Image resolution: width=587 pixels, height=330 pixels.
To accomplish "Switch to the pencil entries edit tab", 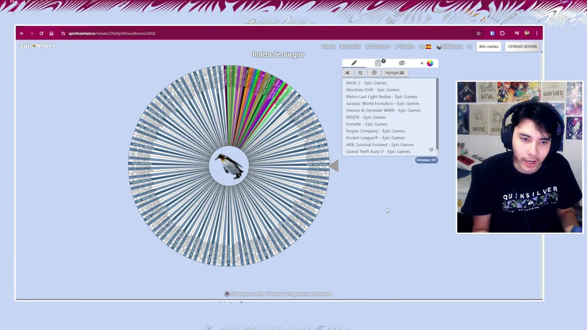I will pyautogui.click(x=354, y=63).
